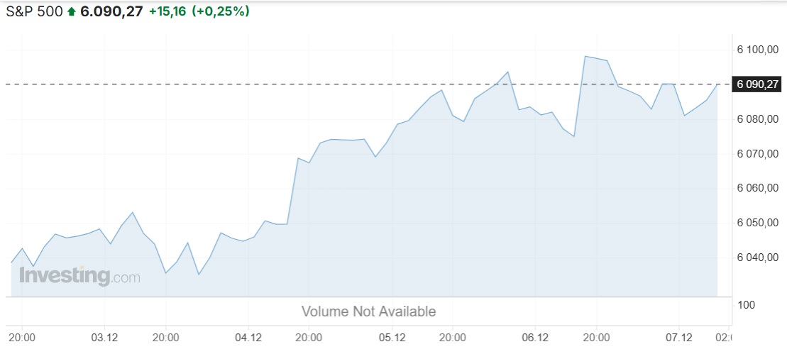Click the 02:0 time label at axis end
The height and width of the screenshot is (354, 787).
[723, 338]
